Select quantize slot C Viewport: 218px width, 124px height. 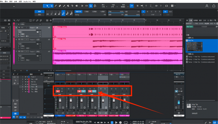[152, 12]
